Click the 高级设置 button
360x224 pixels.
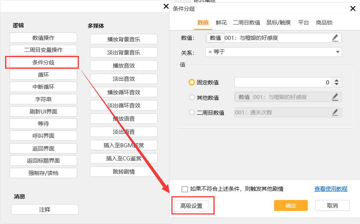tap(191, 206)
